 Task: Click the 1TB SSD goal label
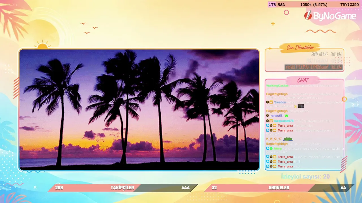(277, 5)
